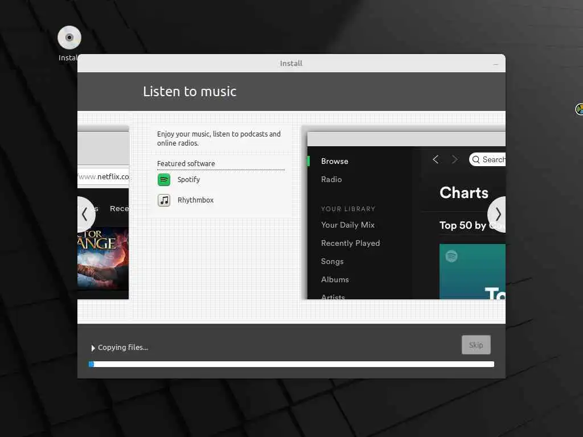The height and width of the screenshot is (437, 583).
Task: Click the Spotify featured software label
Action: [188, 180]
